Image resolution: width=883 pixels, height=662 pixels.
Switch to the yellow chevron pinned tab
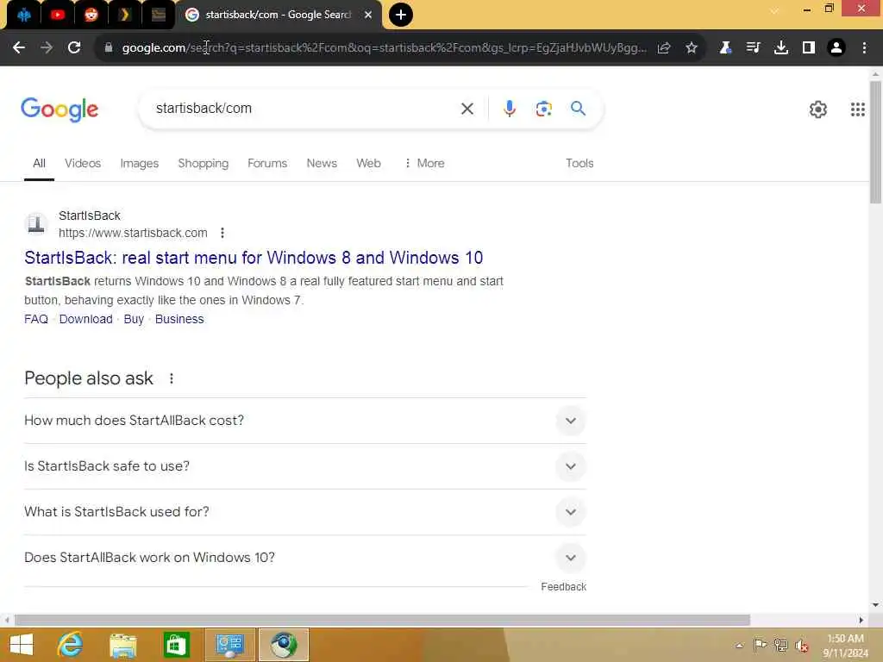(x=124, y=15)
